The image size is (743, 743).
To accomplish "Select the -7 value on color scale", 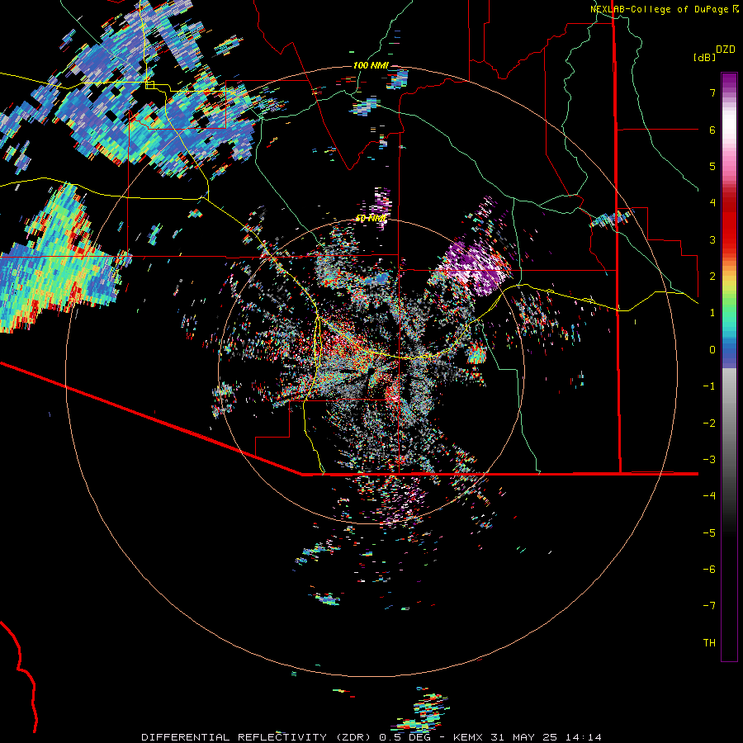I will click(709, 606).
